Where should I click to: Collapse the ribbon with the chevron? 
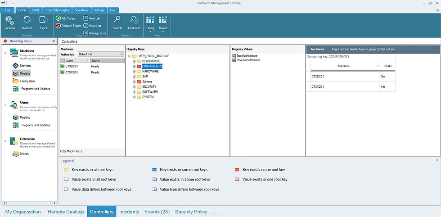point(437,10)
